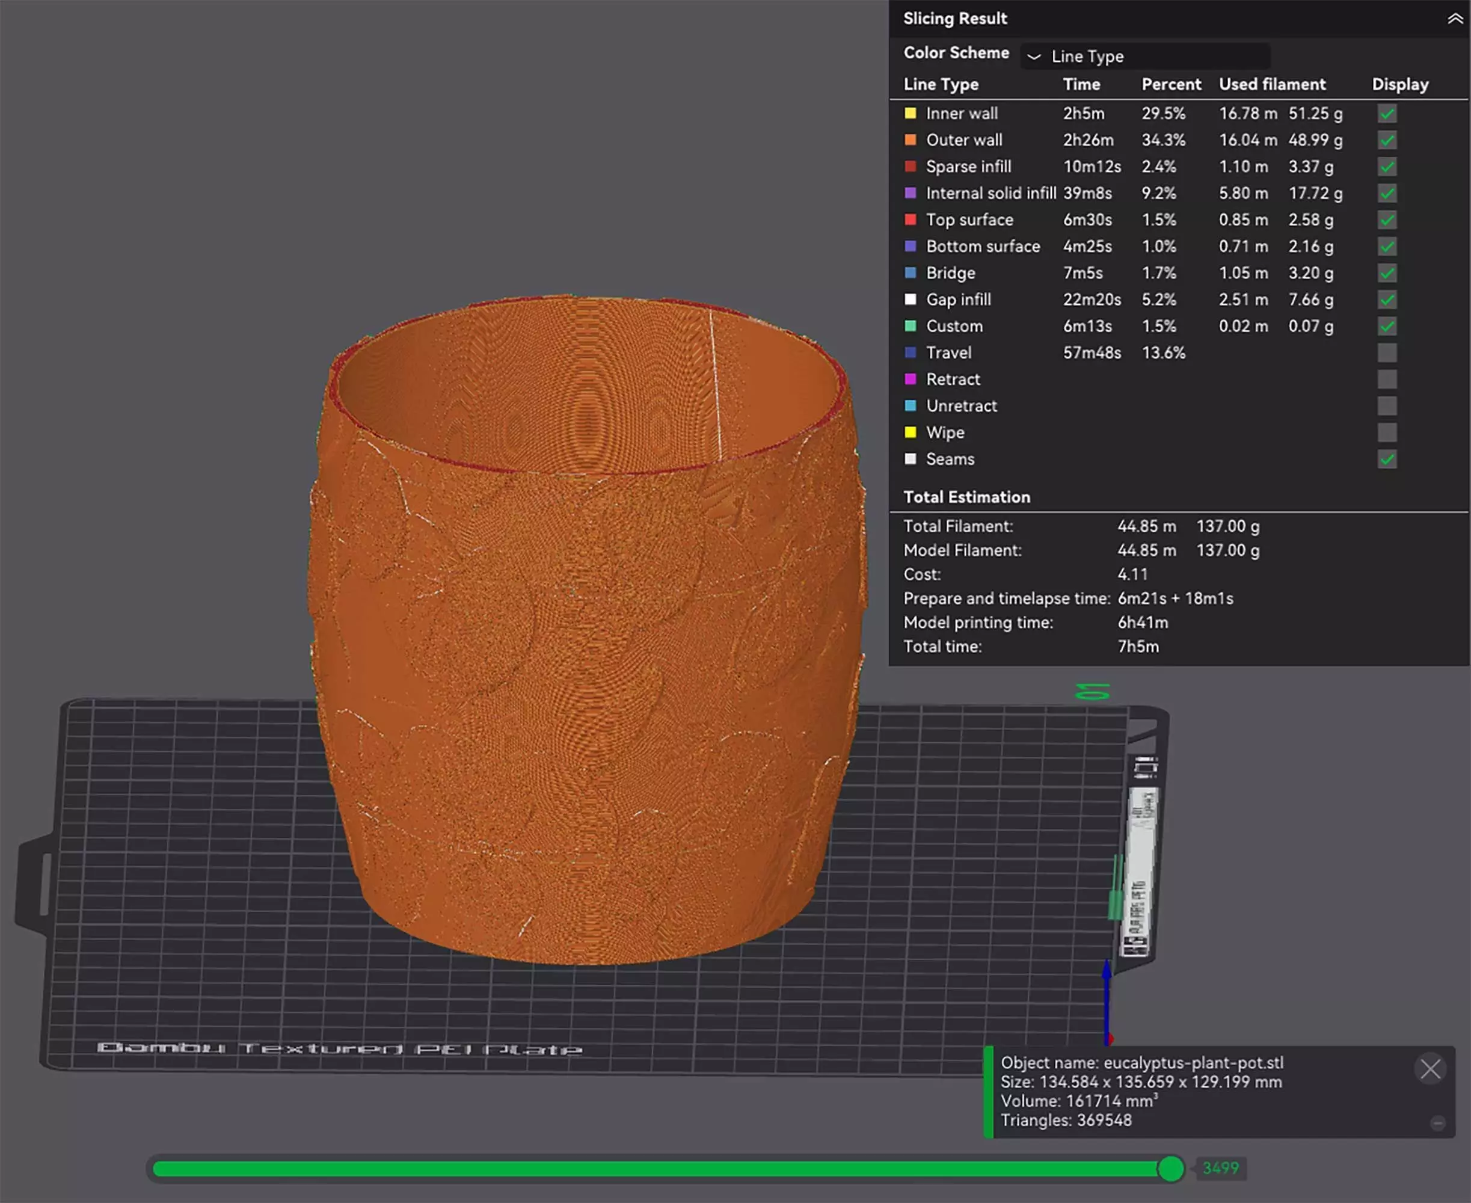Image resolution: width=1471 pixels, height=1203 pixels.
Task: Click the blue Bridge color swatch
Action: 911,273
